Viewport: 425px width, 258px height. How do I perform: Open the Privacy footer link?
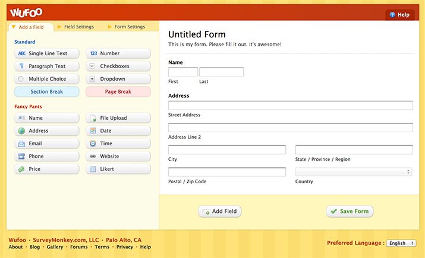(x=125, y=247)
